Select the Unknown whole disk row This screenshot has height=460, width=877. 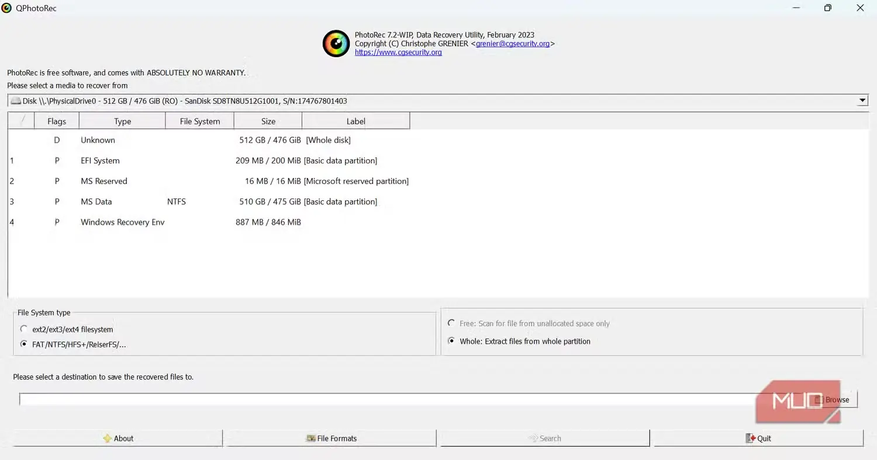click(438, 140)
